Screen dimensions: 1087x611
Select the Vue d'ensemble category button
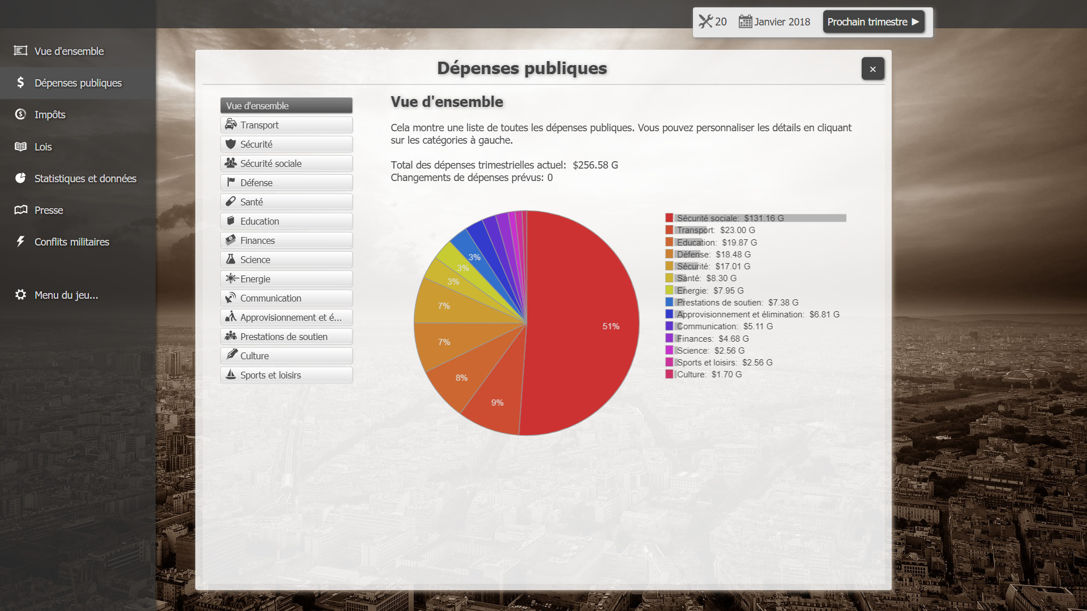(286, 105)
